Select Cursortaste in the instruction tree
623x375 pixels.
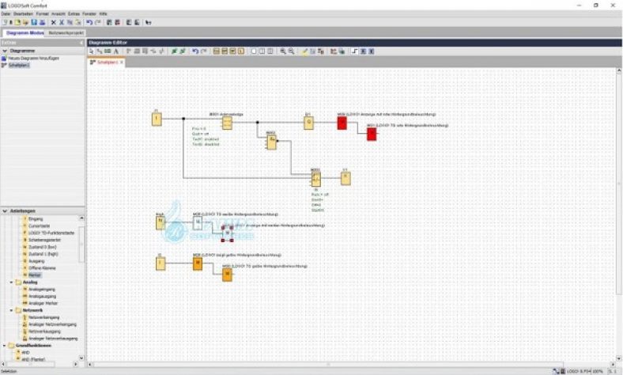click(39, 226)
